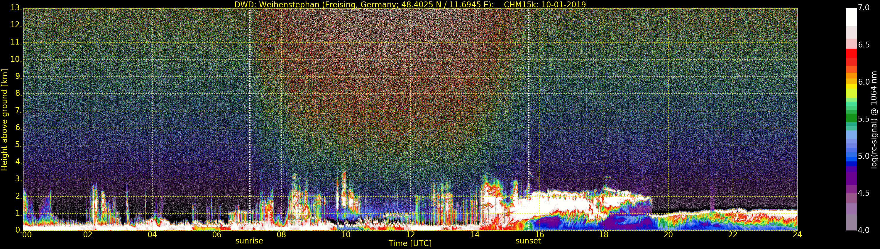Click the colorbar value '4.5'
The height and width of the screenshot is (249, 880).
point(864,193)
